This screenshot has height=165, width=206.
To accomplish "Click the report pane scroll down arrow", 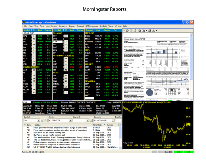I will tap(191, 100).
